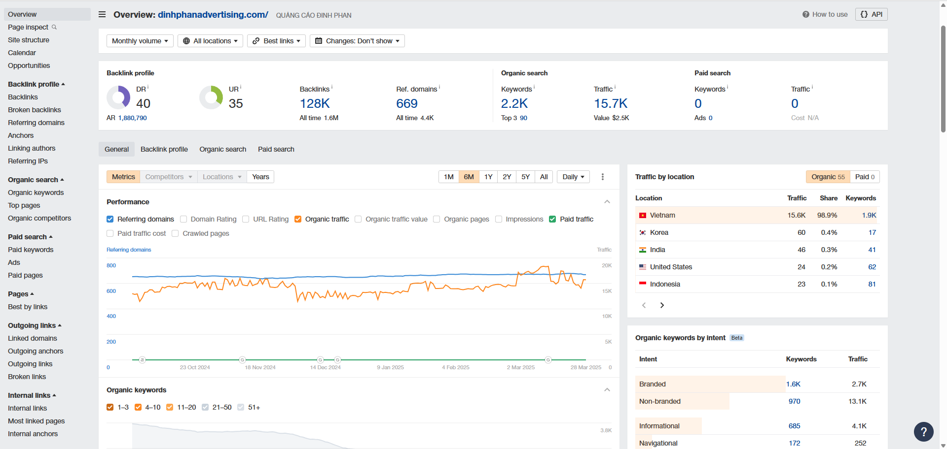The image size is (947, 449).
Task: Switch to the Organic search tab
Action: 223,149
